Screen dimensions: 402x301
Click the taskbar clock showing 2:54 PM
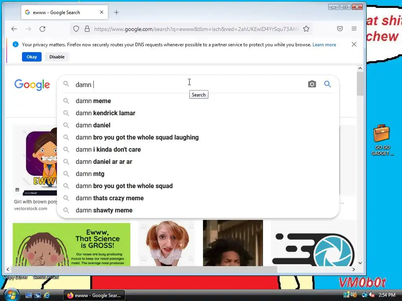pos(387,295)
